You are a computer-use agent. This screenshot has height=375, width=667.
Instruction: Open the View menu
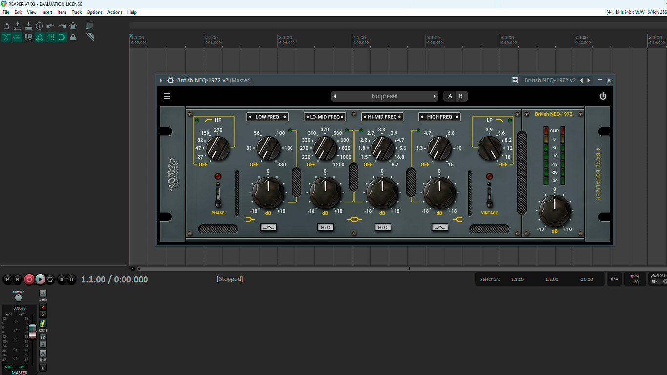point(32,12)
